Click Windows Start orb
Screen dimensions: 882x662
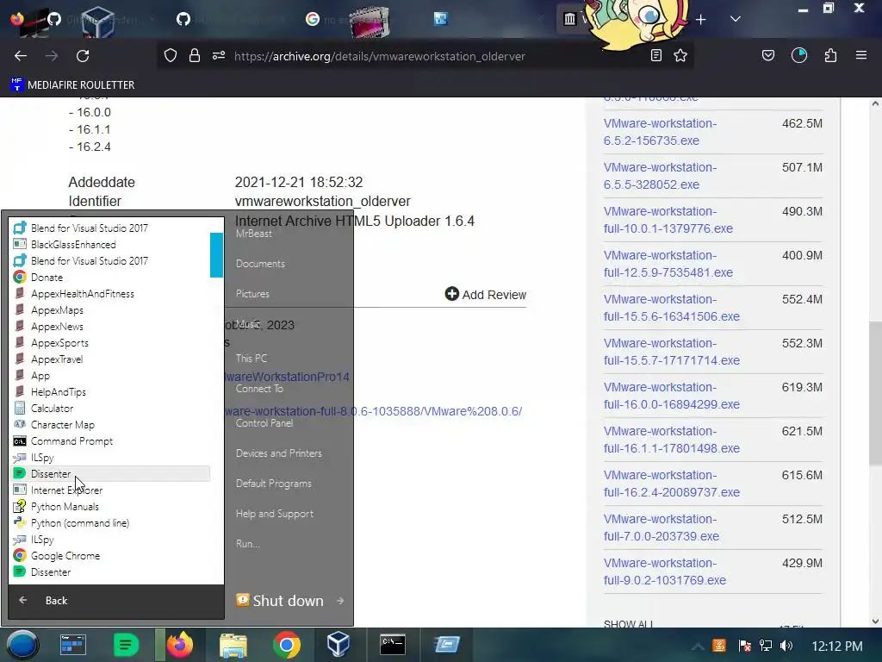point(22,645)
